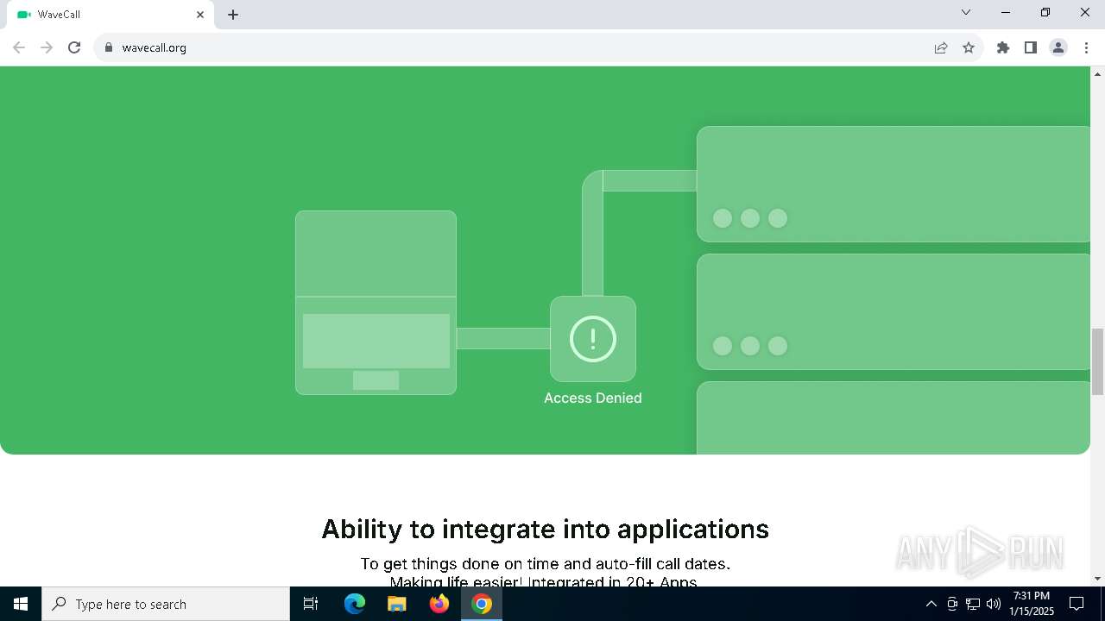Click the Access Denied label

593,398
